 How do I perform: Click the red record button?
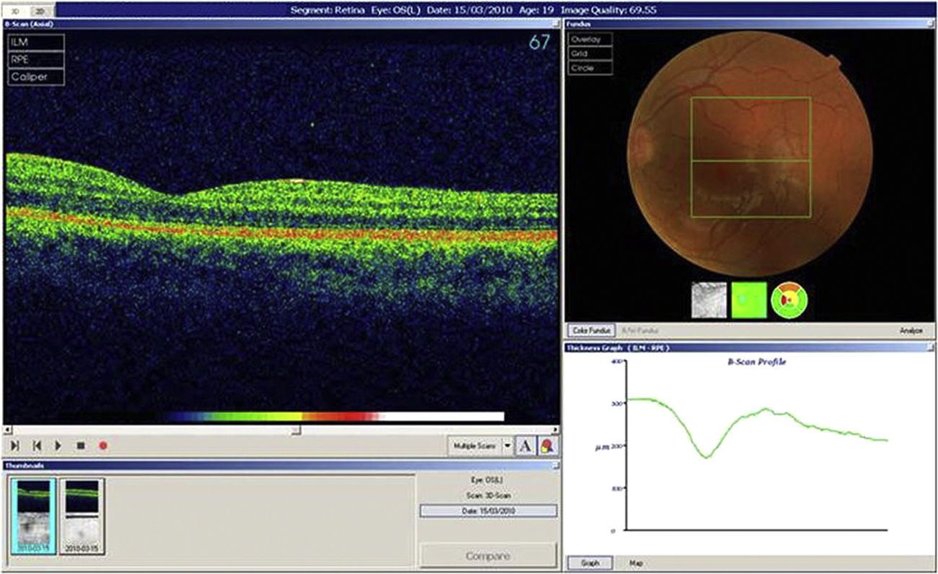point(103,446)
